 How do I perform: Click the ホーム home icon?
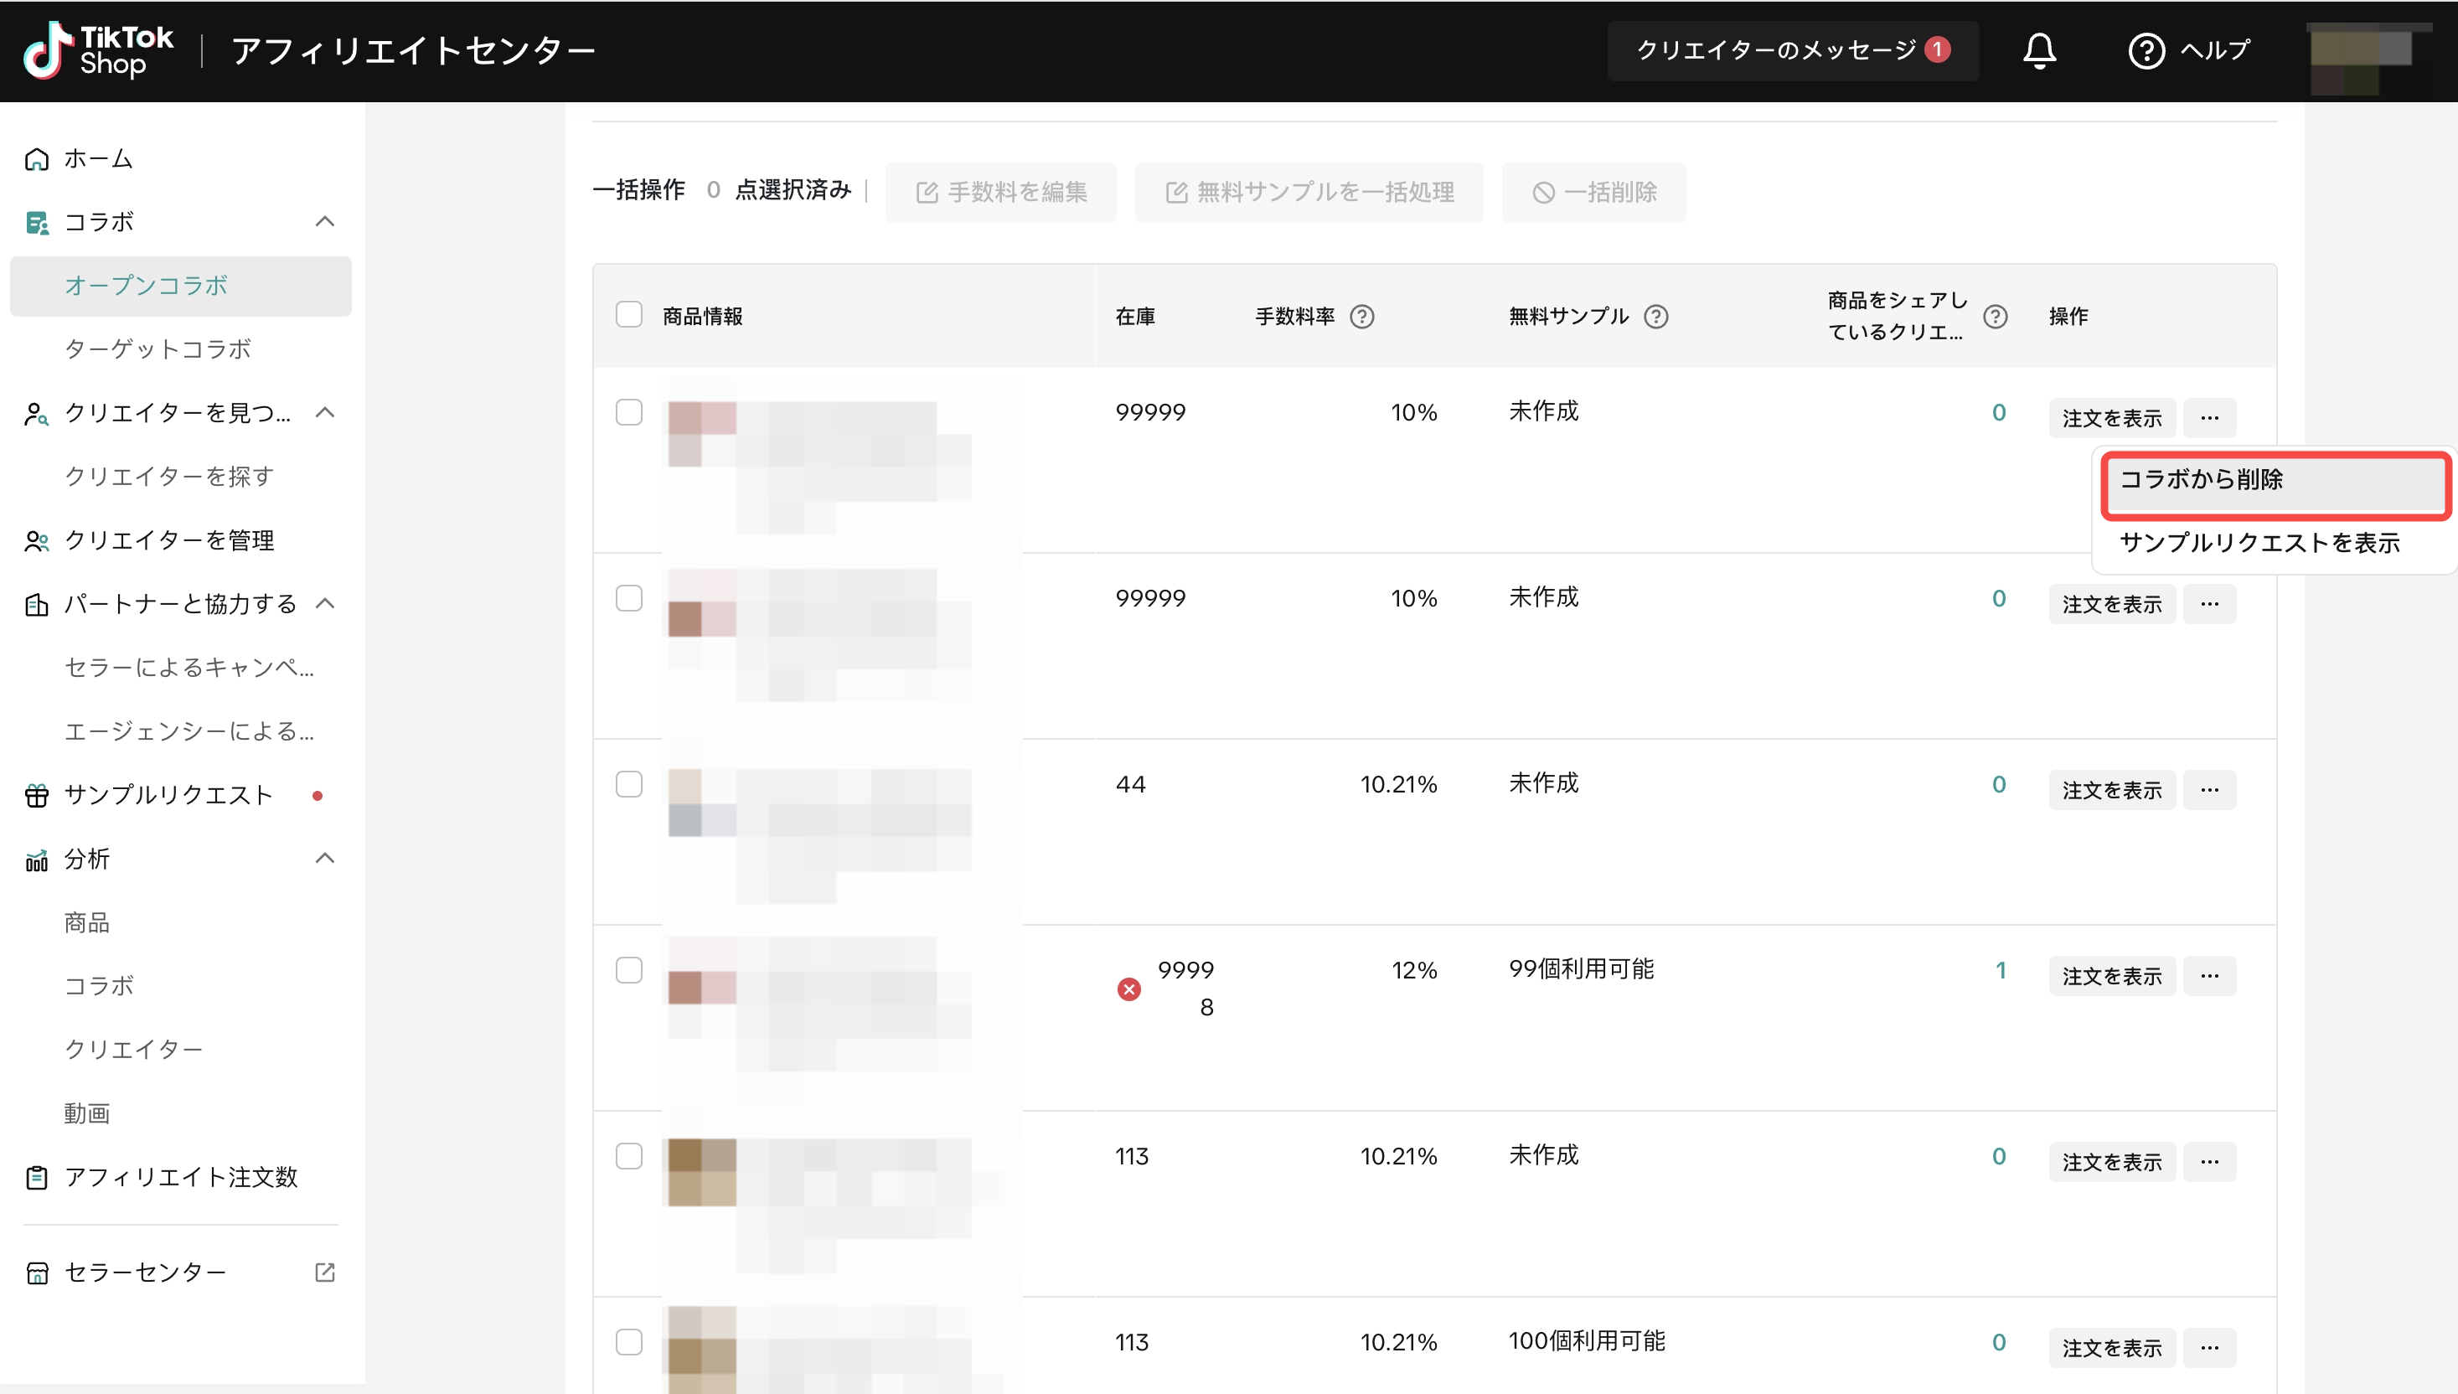click(x=36, y=159)
